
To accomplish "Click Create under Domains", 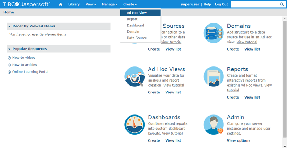I will pos(233,49).
